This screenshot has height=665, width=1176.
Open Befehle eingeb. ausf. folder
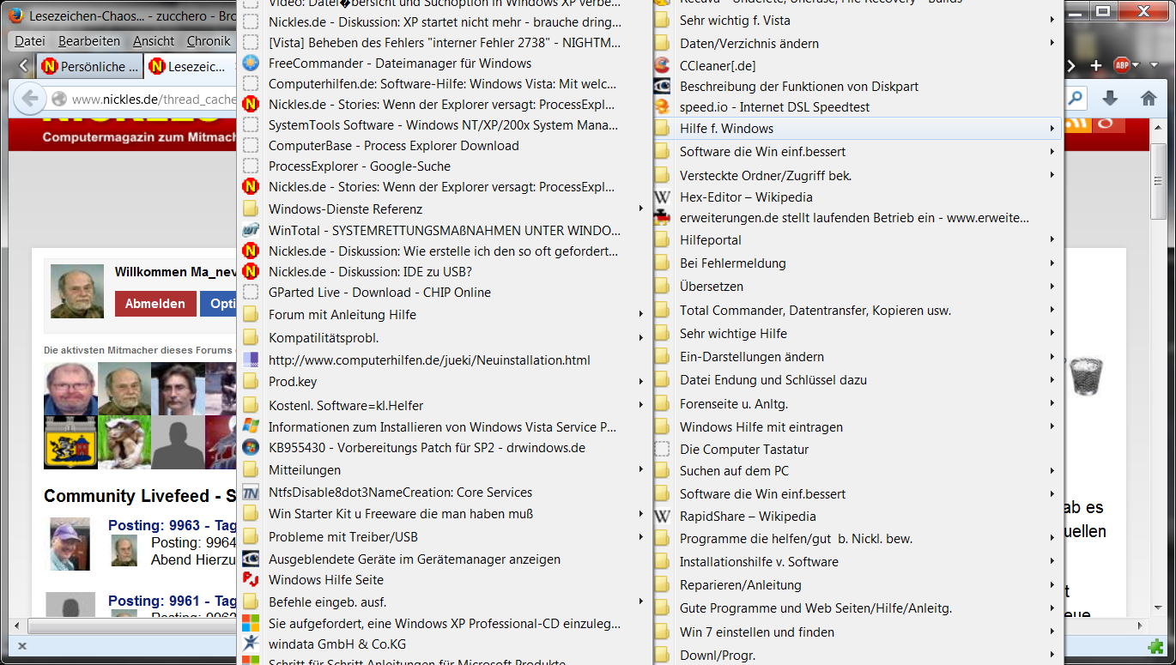pos(443,602)
